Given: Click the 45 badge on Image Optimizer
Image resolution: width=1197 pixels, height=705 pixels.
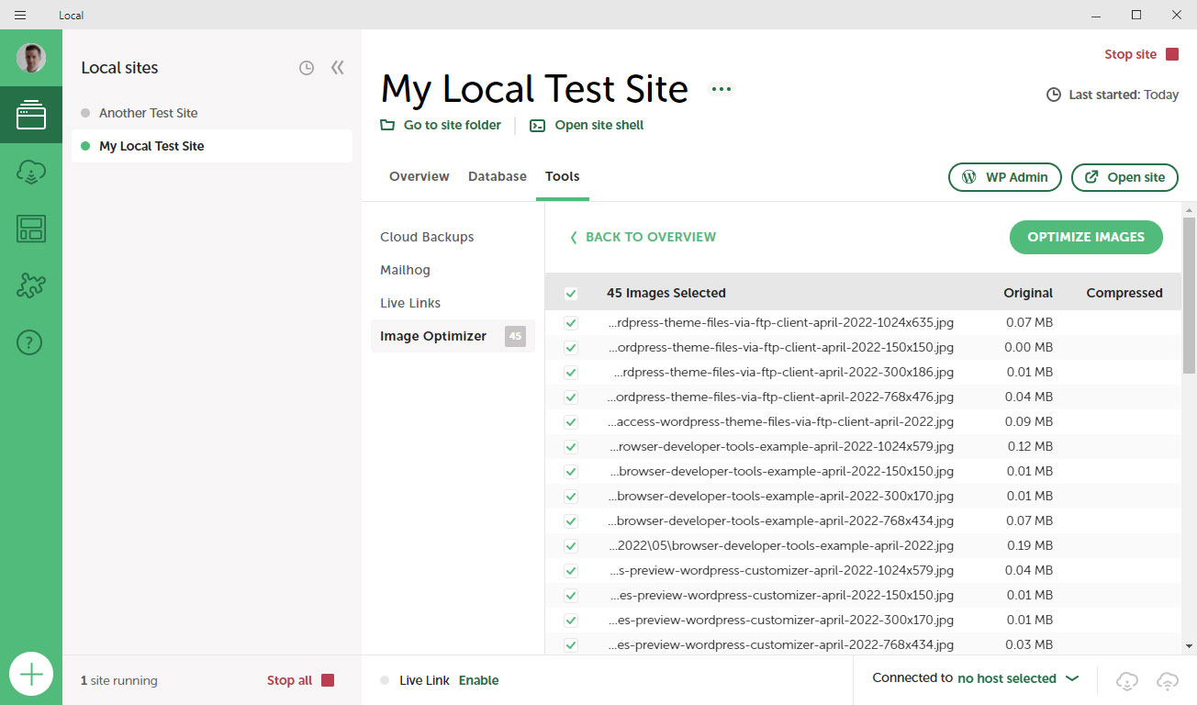Looking at the screenshot, I should [x=515, y=336].
